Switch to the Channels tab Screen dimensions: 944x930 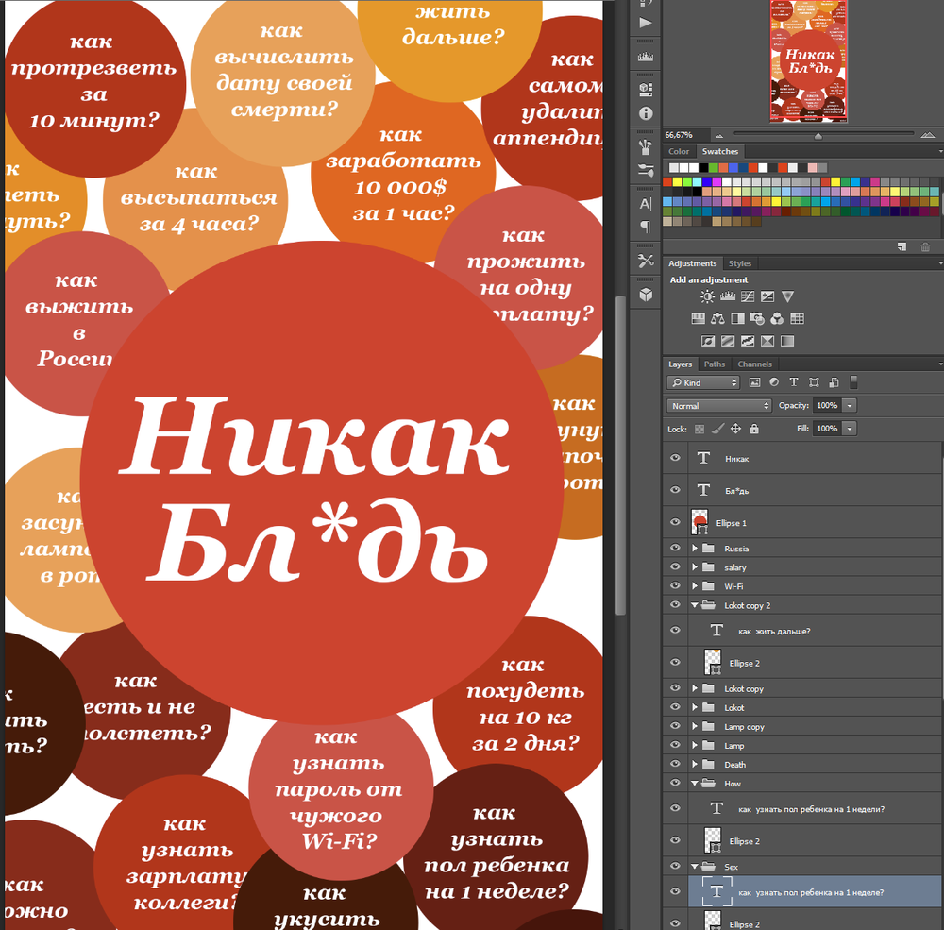click(754, 364)
